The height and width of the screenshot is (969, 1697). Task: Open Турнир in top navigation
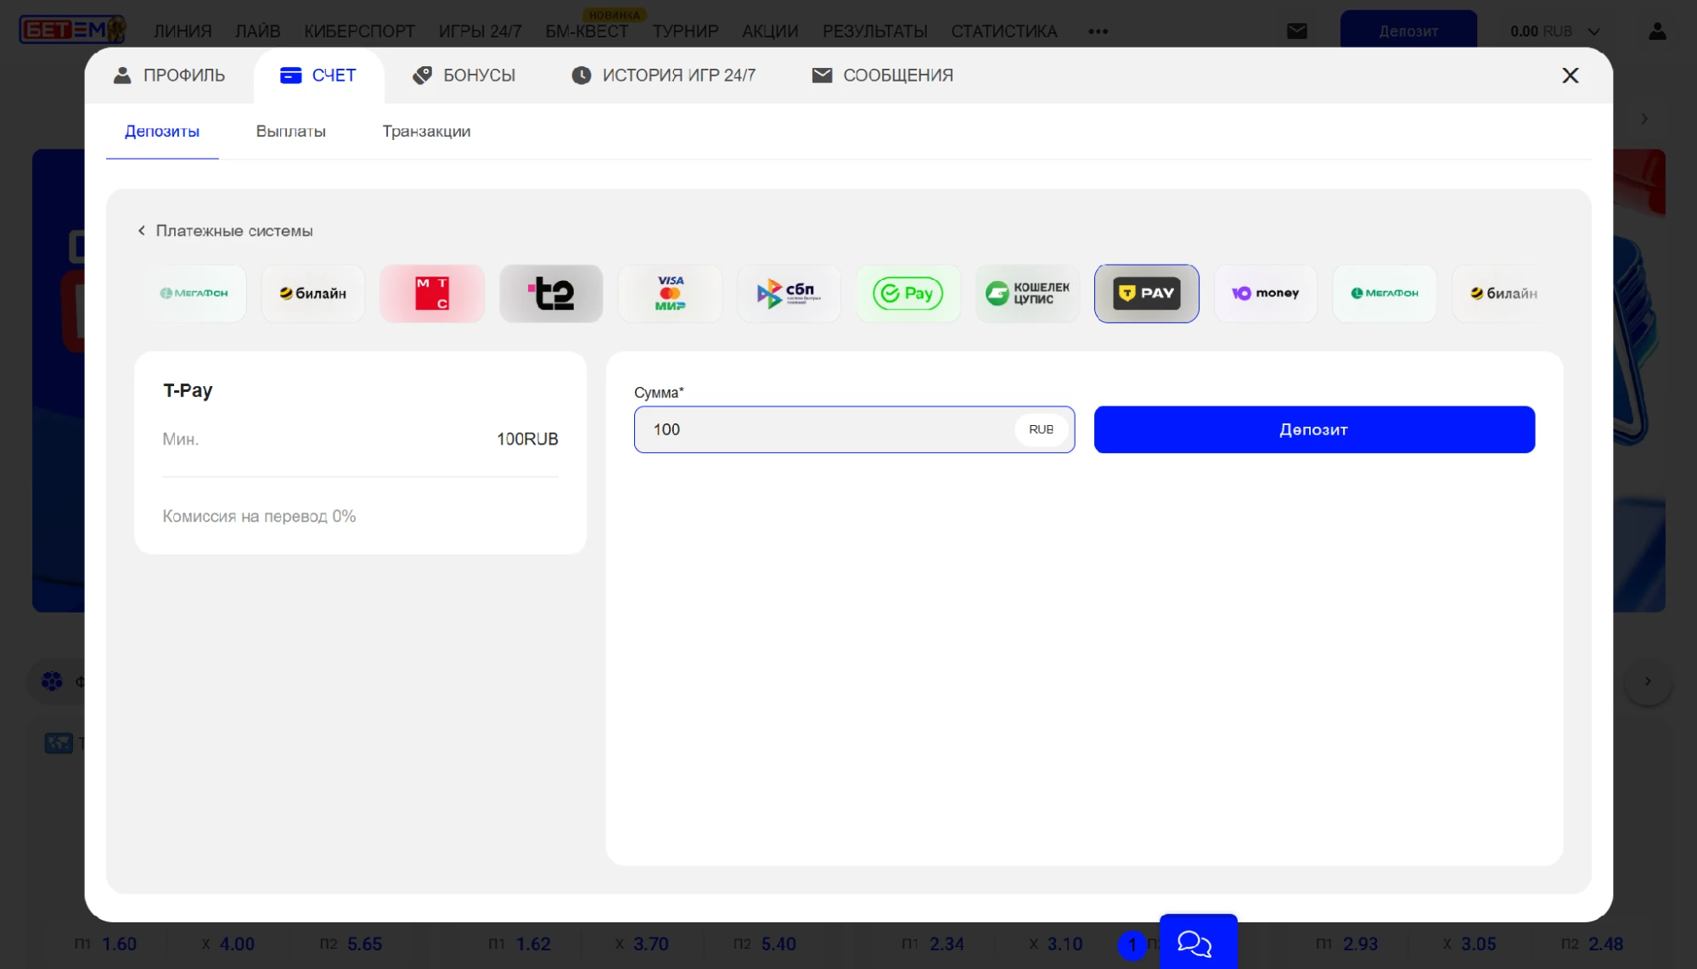tap(685, 31)
